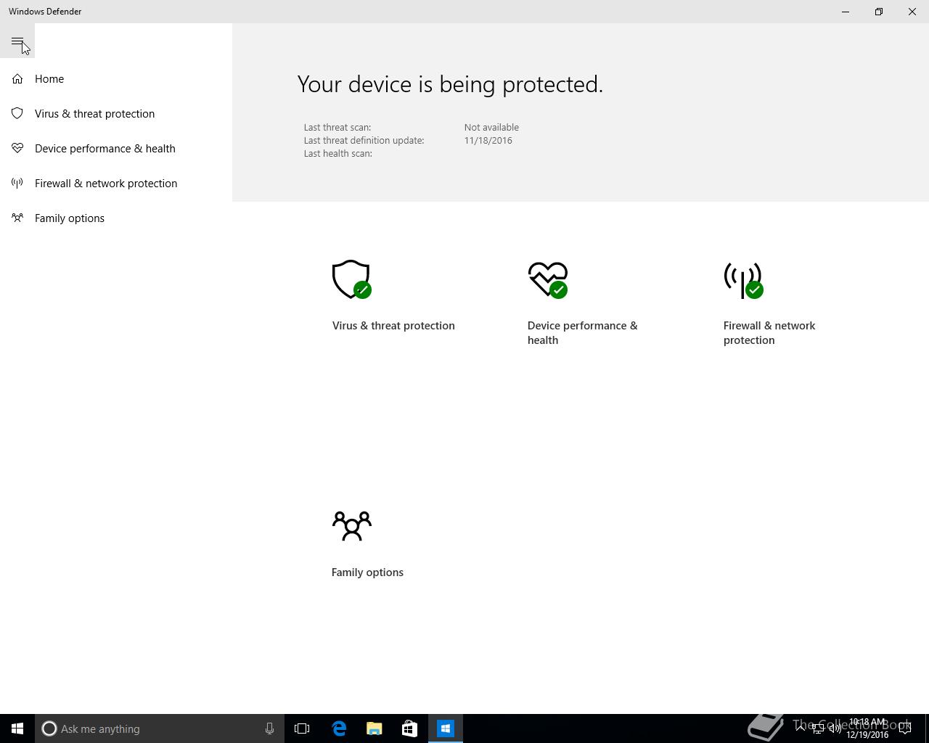Viewport: 929px width, 743px height.
Task: Click the large shield tile icon
Action: pos(352,279)
